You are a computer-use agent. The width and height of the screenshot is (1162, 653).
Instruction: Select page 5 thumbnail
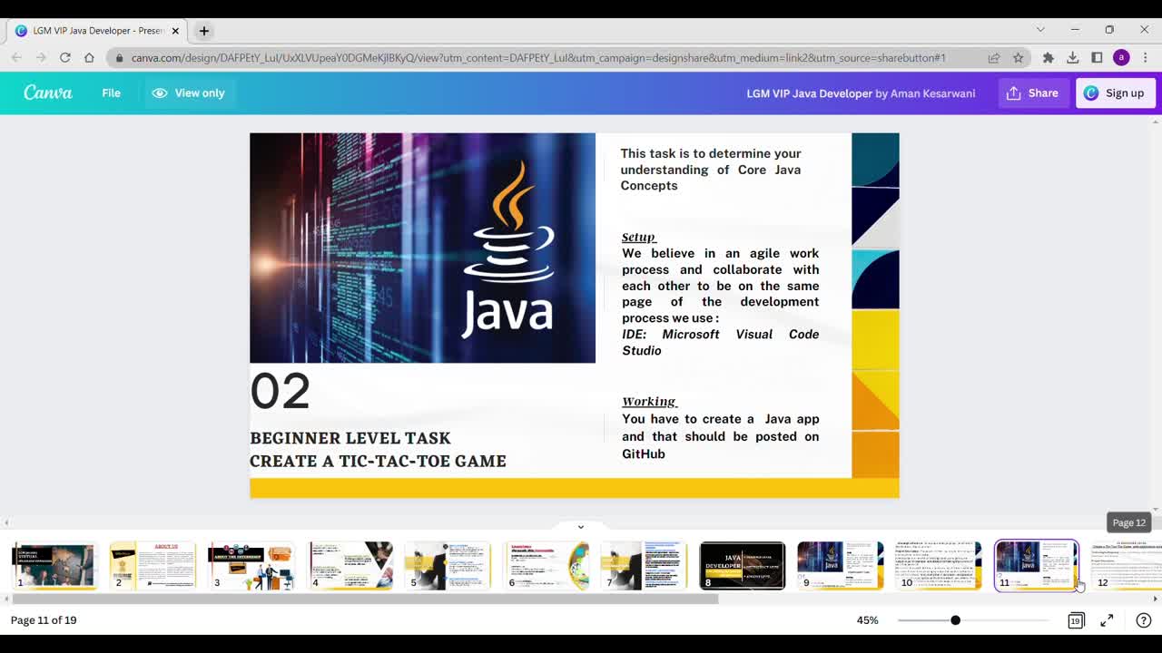point(448,565)
